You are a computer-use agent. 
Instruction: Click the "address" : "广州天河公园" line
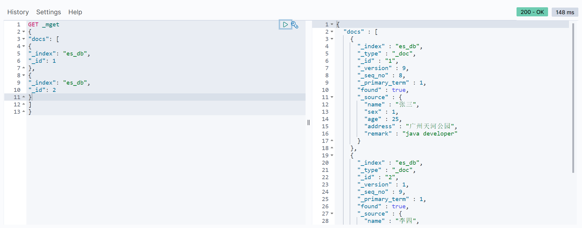click(x=411, y=126)
